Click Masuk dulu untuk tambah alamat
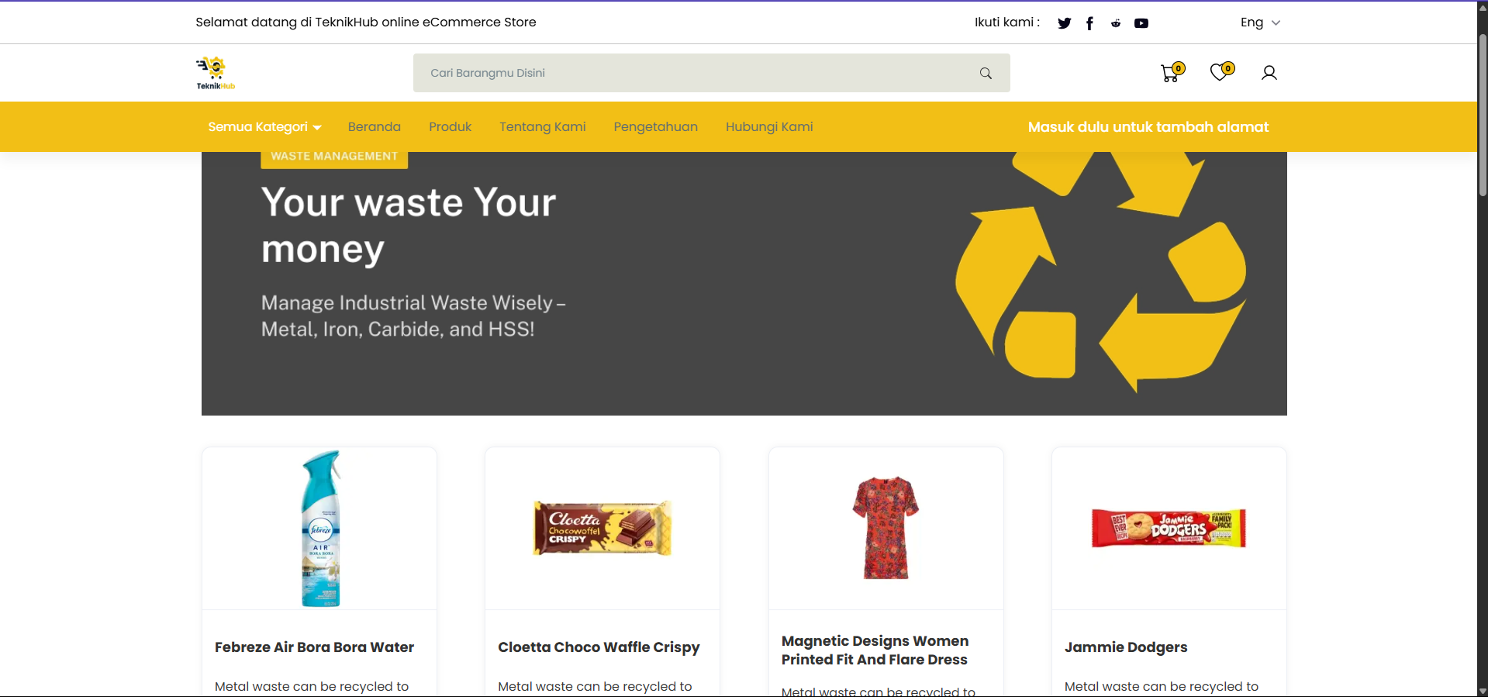 tap(1148, 127)
